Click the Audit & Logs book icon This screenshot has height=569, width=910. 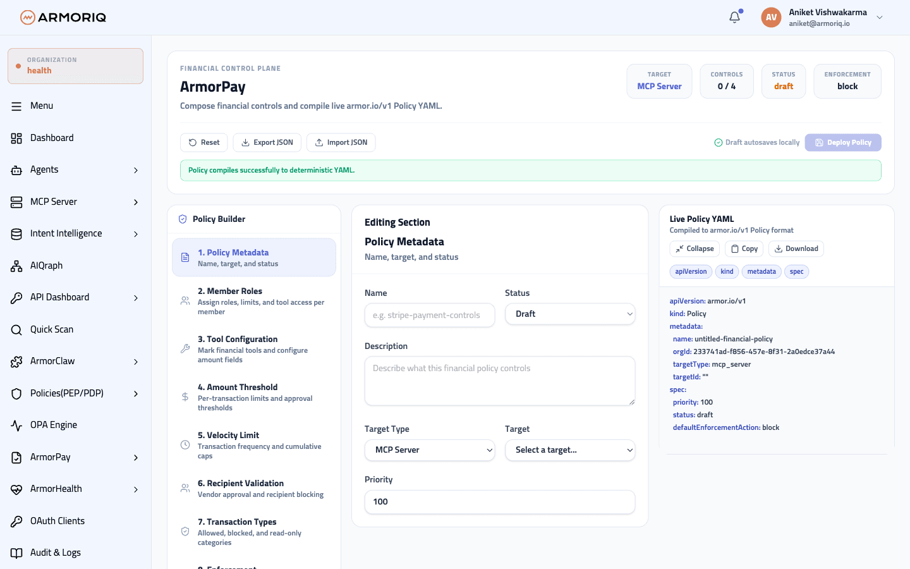(16, 553)
